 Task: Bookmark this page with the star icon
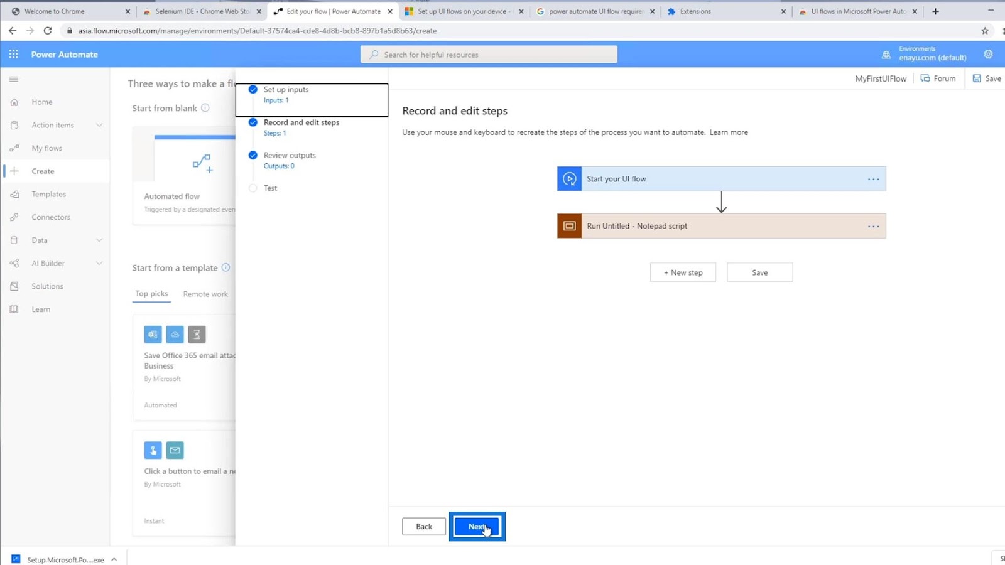tap(985, 30)
